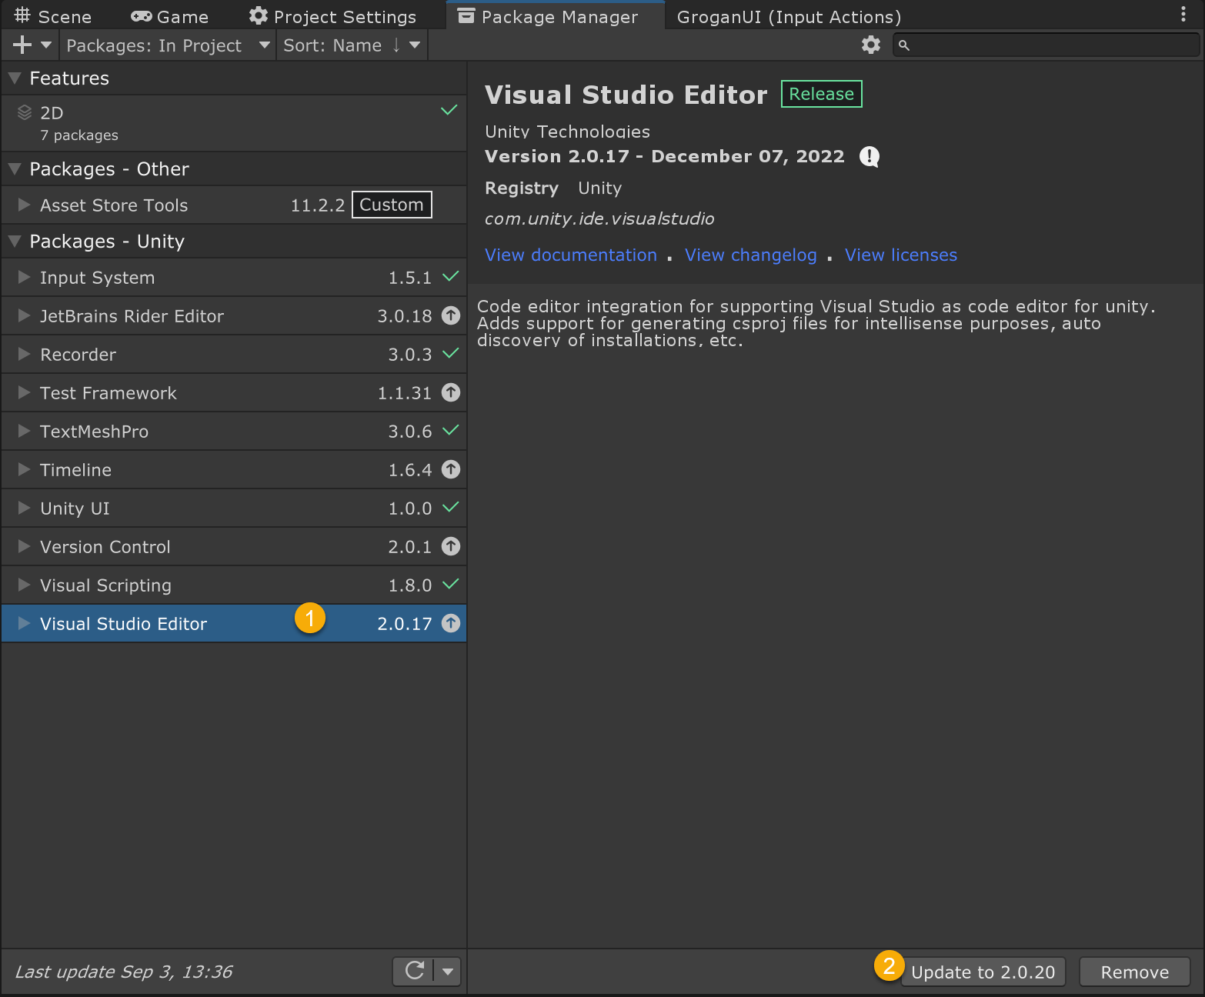
Task: Select the Version Control package
Action: (x=234, y=547)
